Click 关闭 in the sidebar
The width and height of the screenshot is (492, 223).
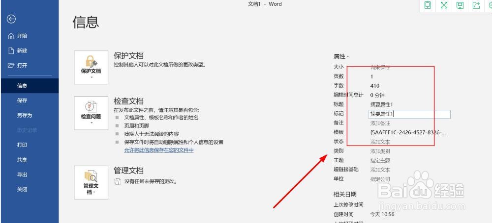pyautogui.click(x=22, y=189)
